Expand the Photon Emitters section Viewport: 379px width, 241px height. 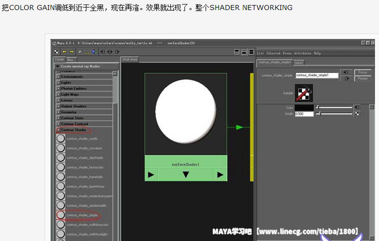(x=84, y=89)
